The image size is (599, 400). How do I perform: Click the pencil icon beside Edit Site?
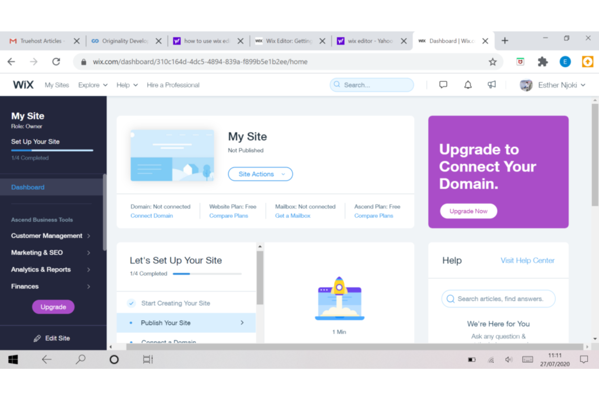click(37, 338)
